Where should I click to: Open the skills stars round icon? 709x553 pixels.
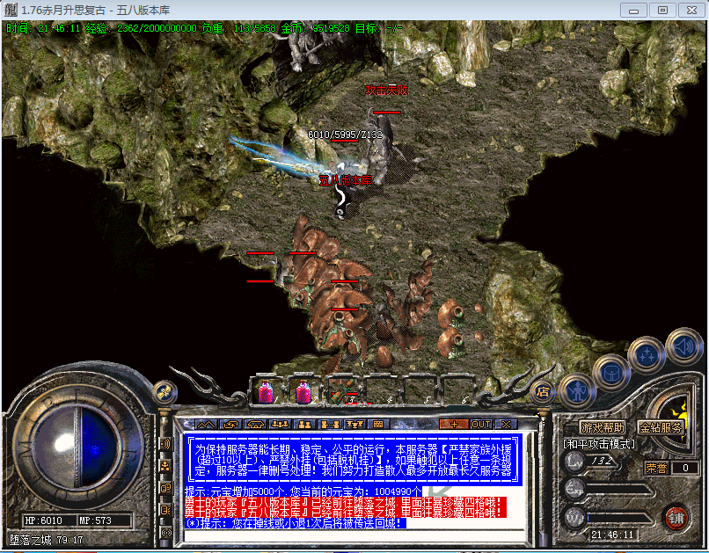[x=647, y=355]
